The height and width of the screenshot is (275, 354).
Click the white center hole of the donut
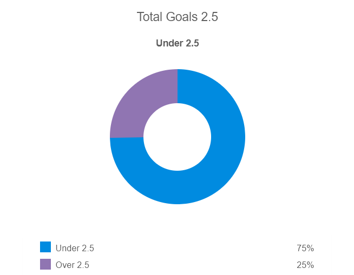coord(177,137)
